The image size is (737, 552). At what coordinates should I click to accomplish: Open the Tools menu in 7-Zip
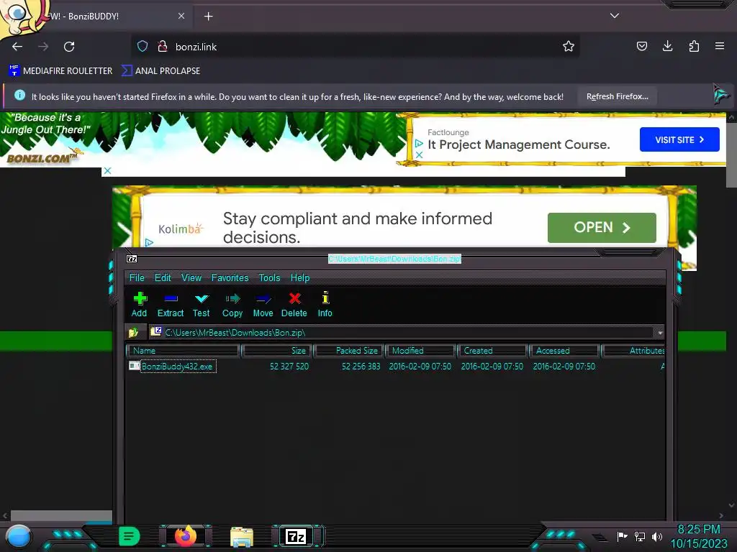pos(269,278)
